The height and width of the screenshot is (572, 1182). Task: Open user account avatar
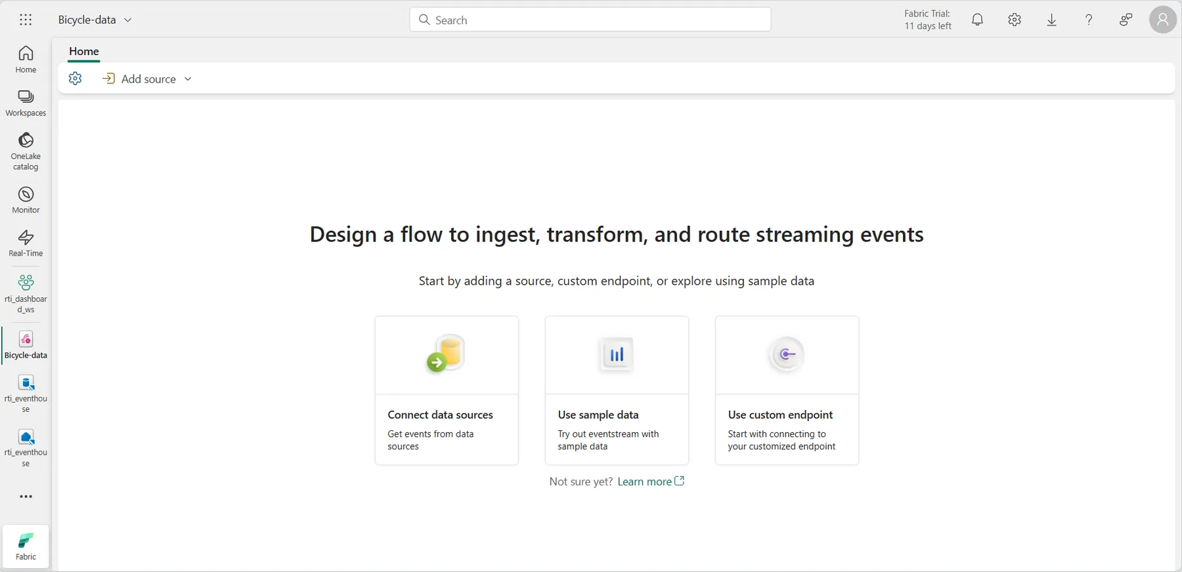point(1163,20)
